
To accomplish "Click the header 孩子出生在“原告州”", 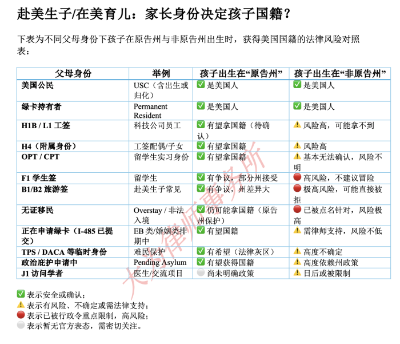I will tap(241, 74).
